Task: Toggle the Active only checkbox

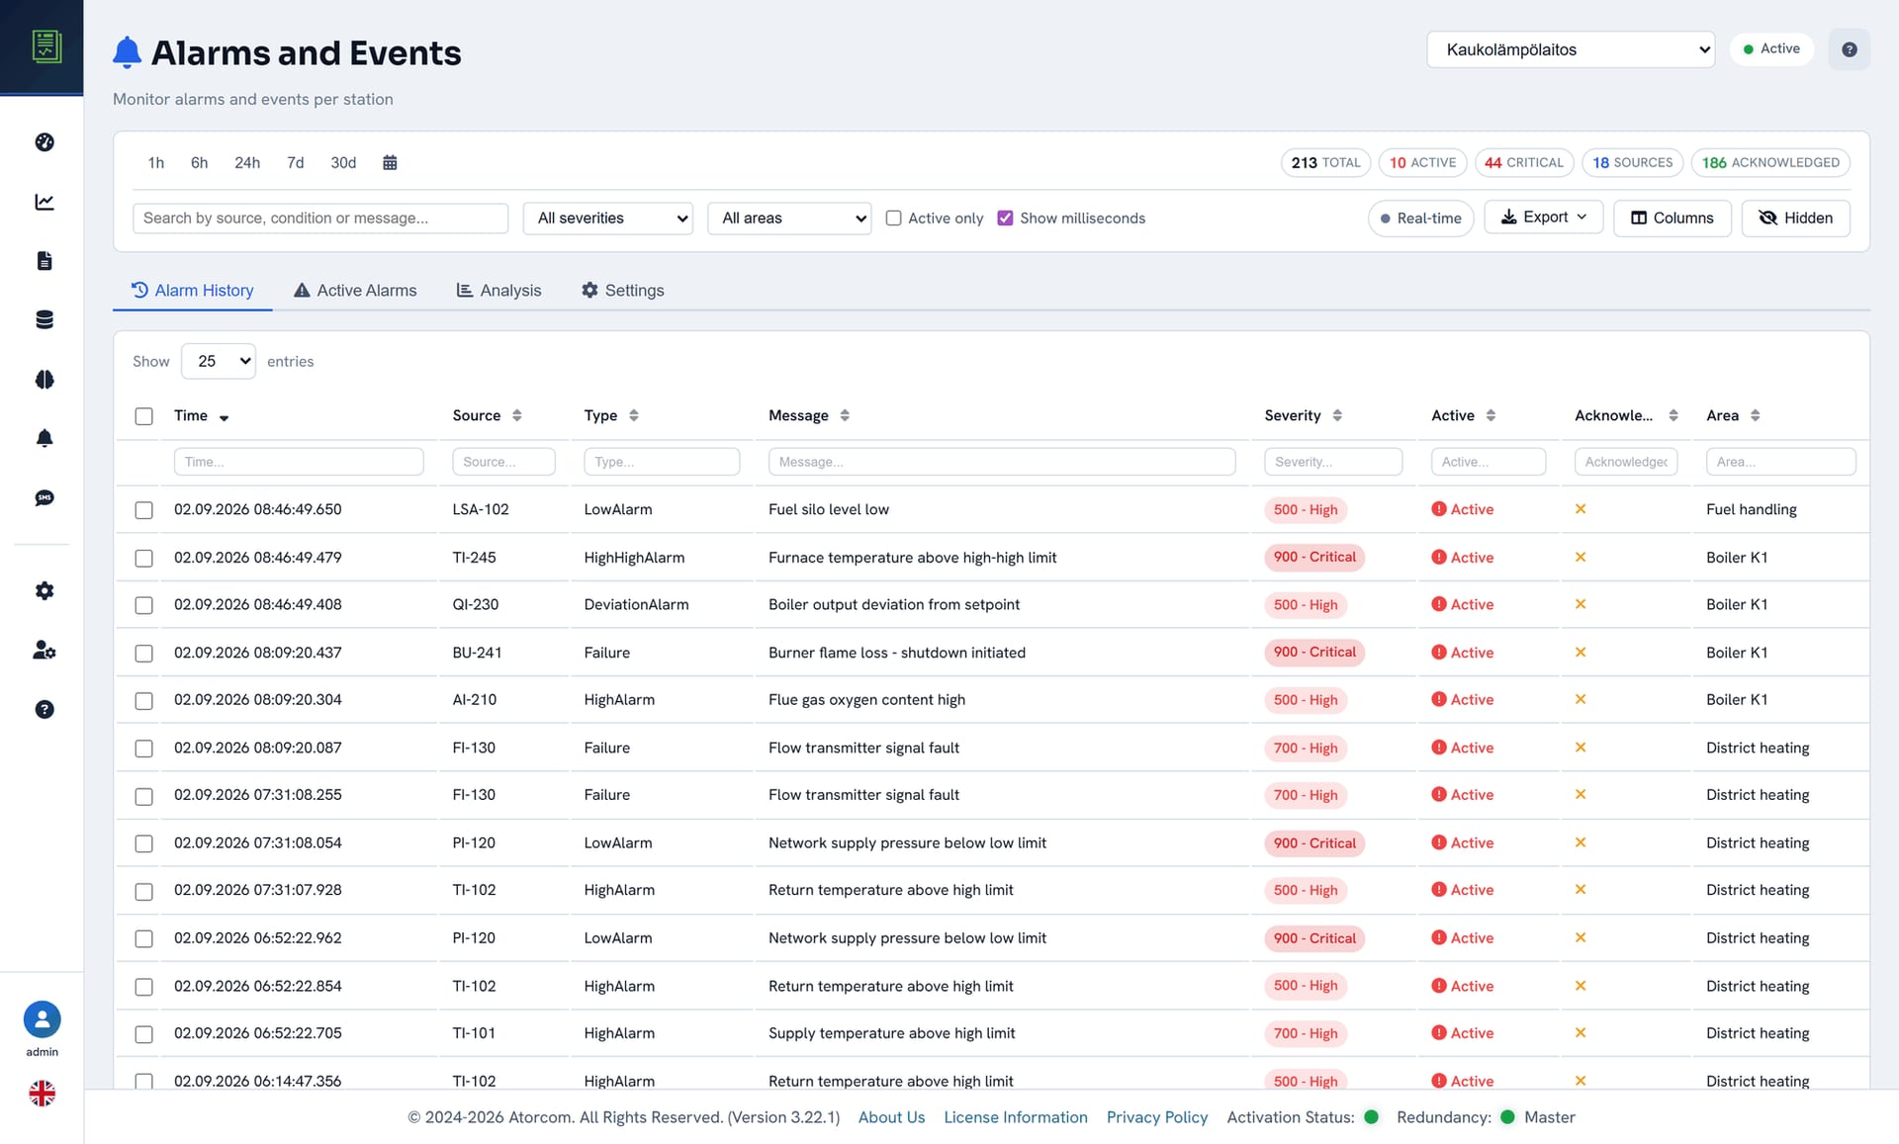Action: [893, 218]
